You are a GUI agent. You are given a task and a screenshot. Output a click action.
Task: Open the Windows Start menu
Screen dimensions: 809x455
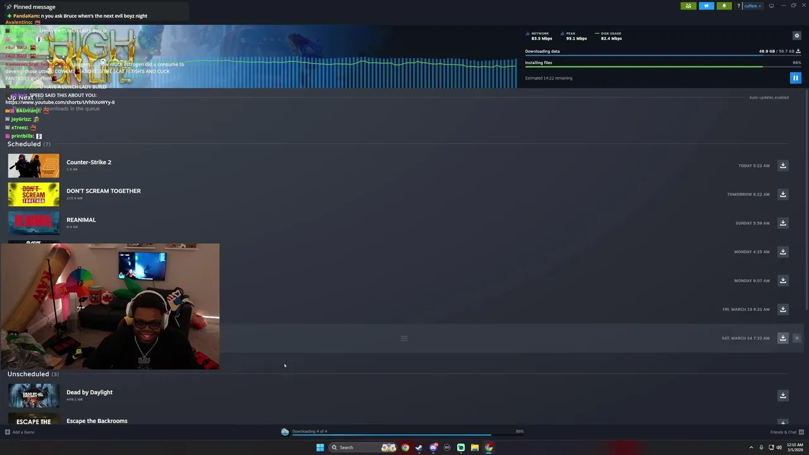[x=320, y=447]
